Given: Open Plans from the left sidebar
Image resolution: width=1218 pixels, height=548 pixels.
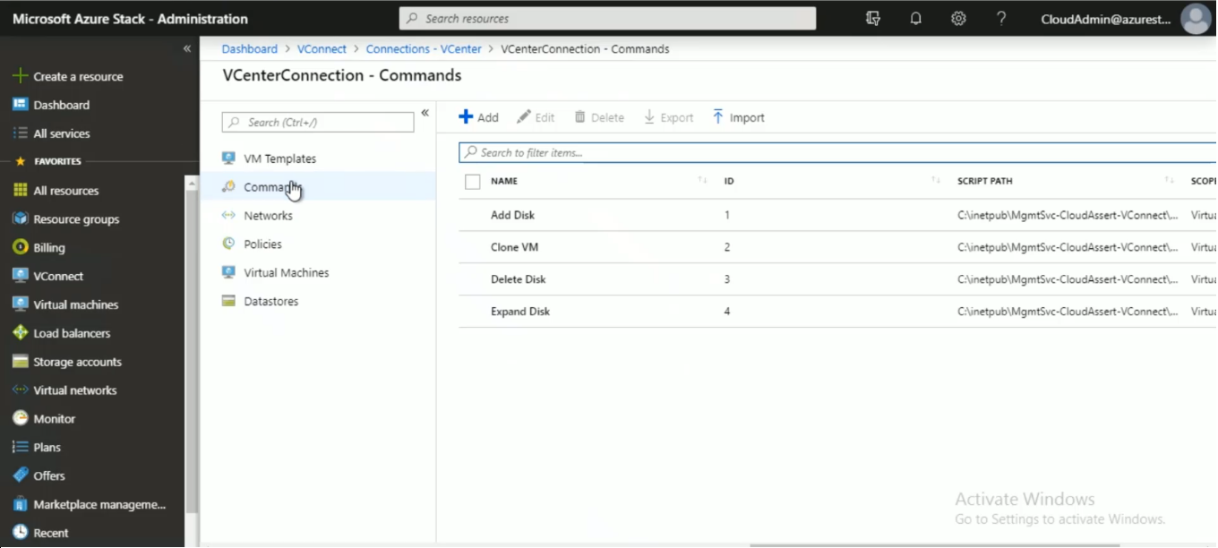Looking at the screenshot, I should click(x=47, y=448).
